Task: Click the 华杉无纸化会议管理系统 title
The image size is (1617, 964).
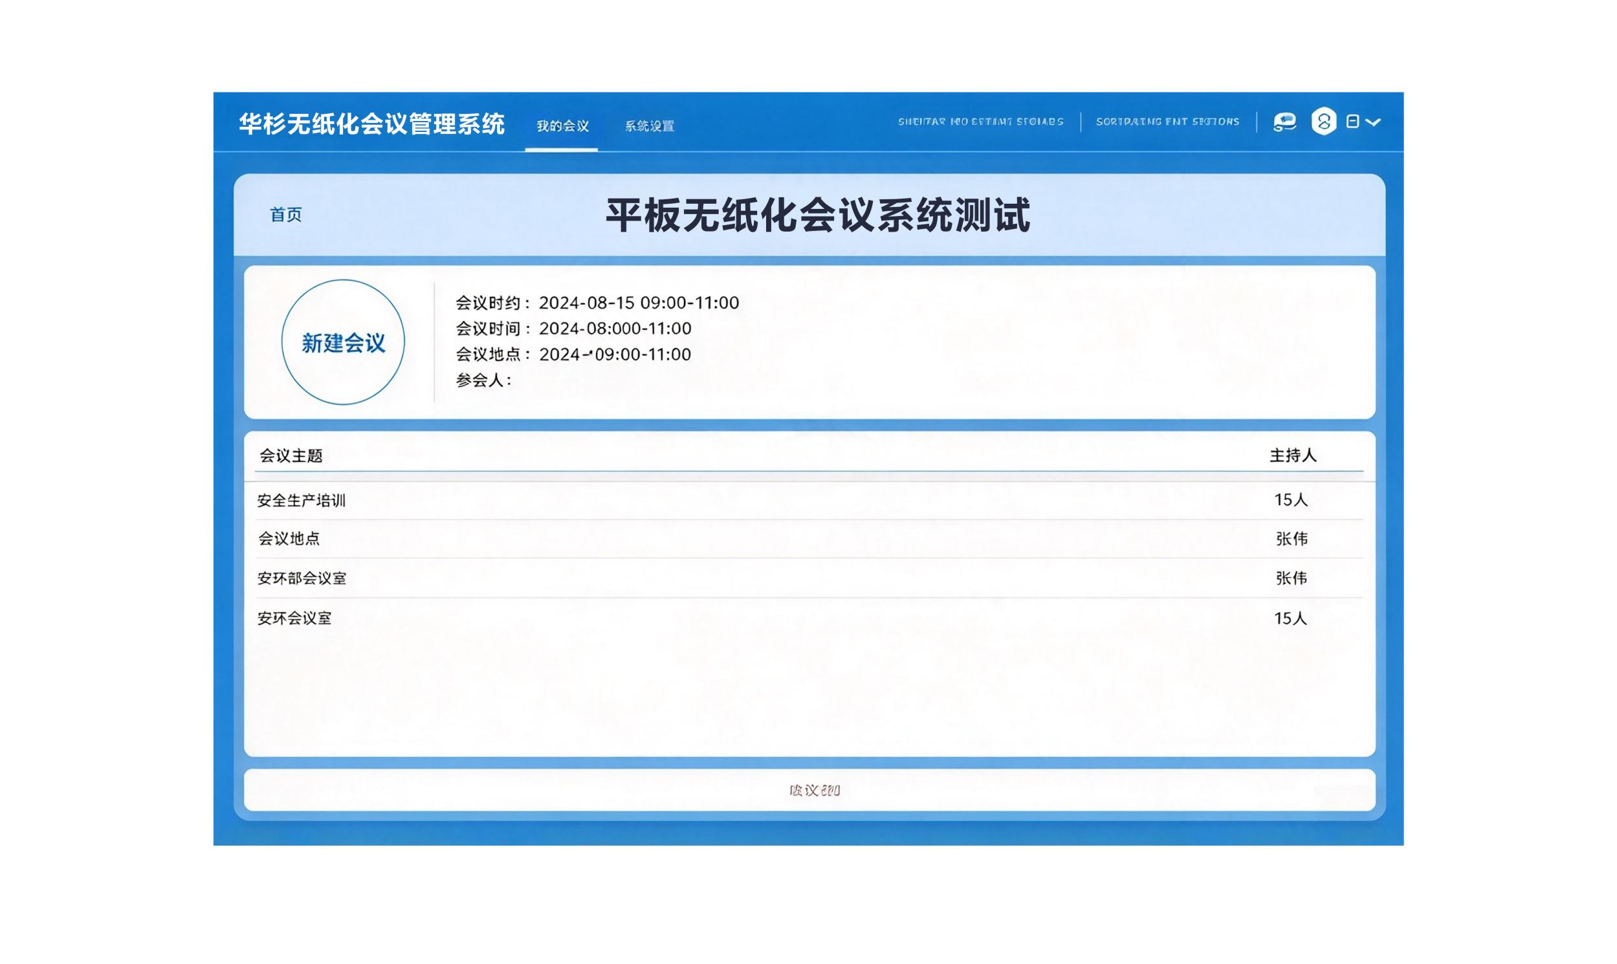Action: tap(371, 124)
